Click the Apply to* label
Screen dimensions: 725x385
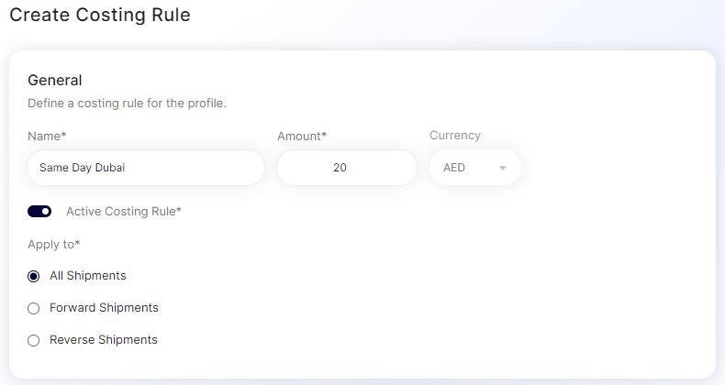[x=54, y=244]
